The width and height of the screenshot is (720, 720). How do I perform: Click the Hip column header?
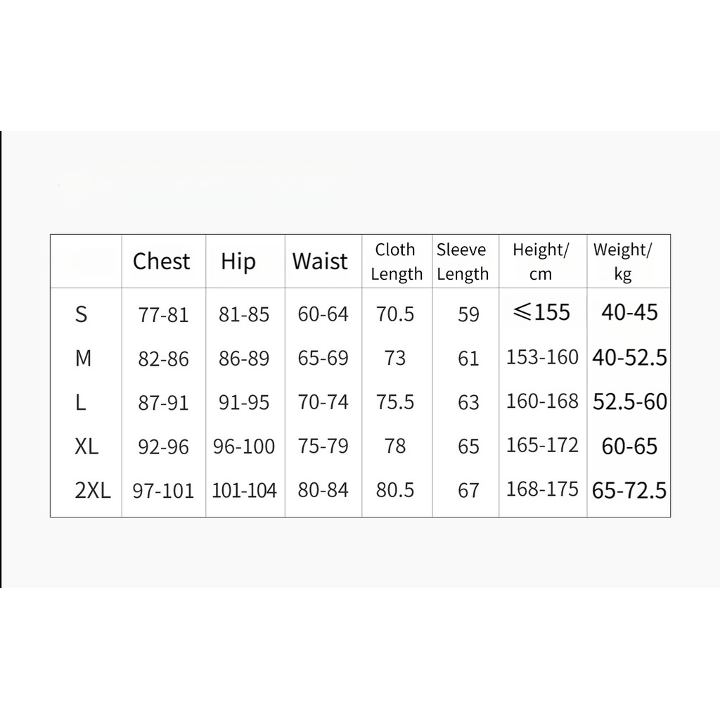(x=238, y=262)
